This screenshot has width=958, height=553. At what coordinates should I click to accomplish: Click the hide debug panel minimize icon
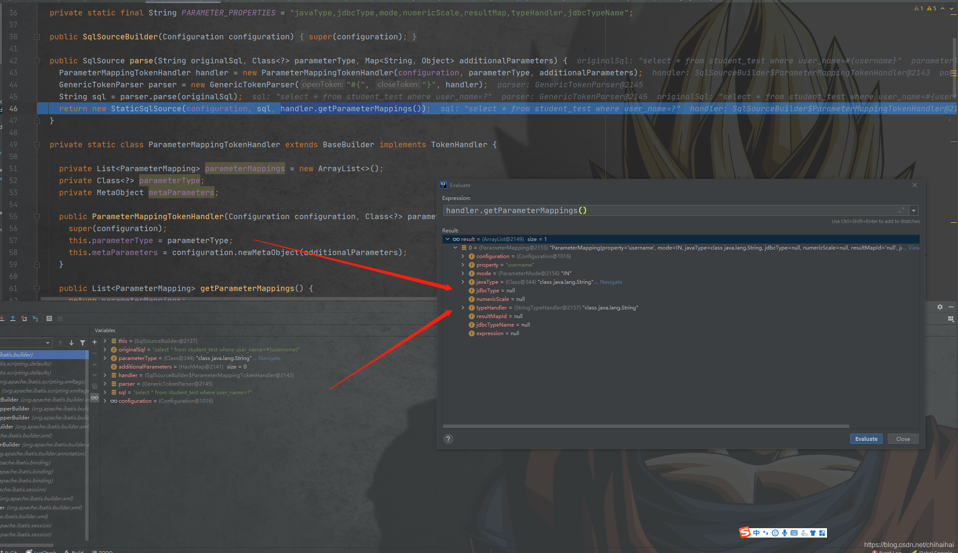[x=951, y=307]
